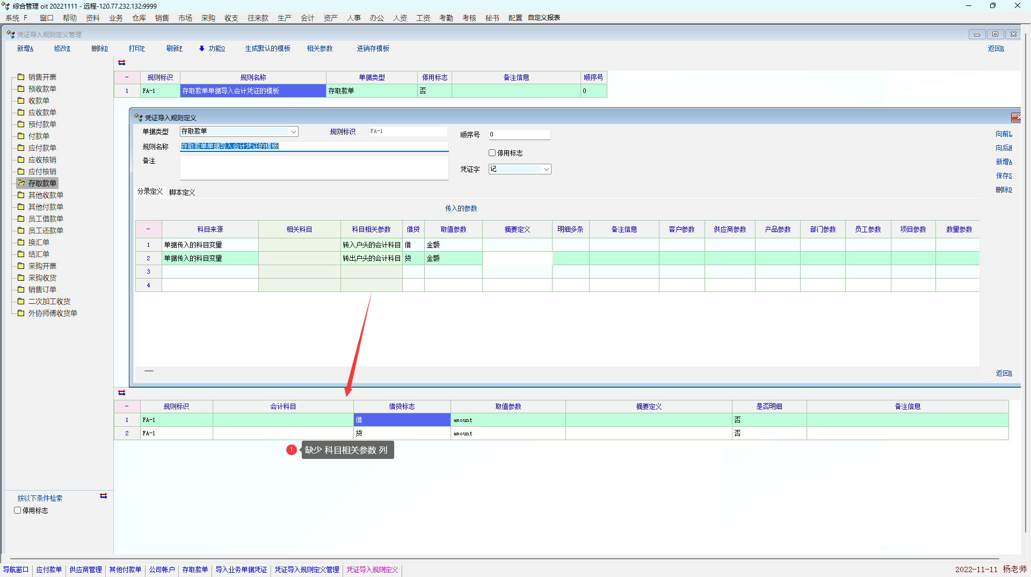
Task: Click the 保存 button in the dialog
Action: tap(1003, 176)
